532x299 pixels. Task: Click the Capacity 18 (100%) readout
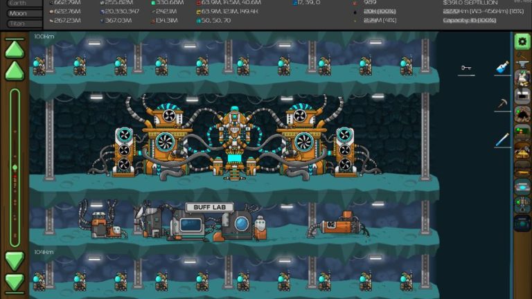[469, 20]
